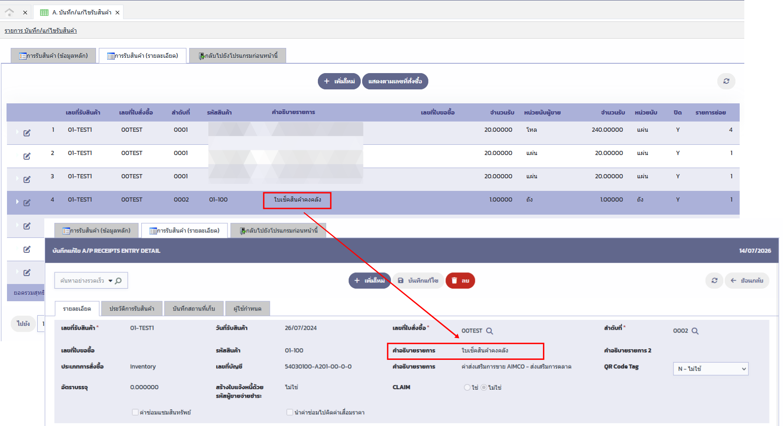Tick นำค่าซ่อมไปคิดค่าเสื่อมราคา checkbox

[289, 412]
